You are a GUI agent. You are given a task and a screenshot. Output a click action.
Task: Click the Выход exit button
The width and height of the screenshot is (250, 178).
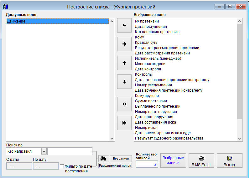(229, 160)
